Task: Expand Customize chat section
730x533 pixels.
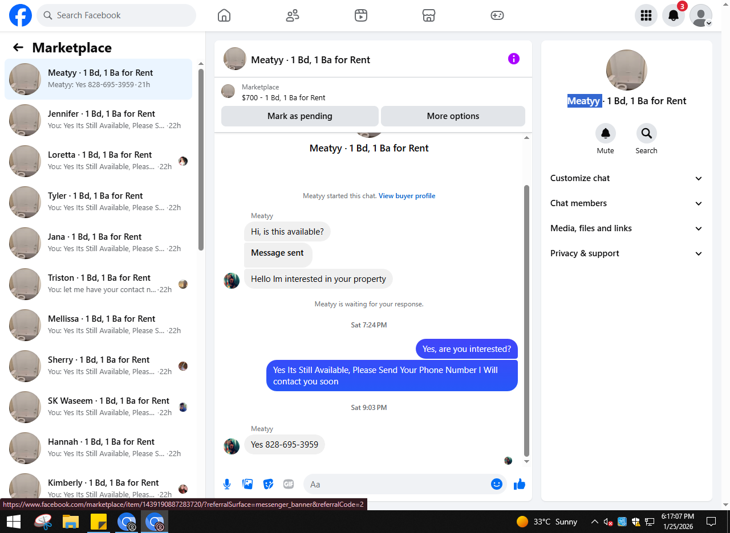Action: pos(627,178)
